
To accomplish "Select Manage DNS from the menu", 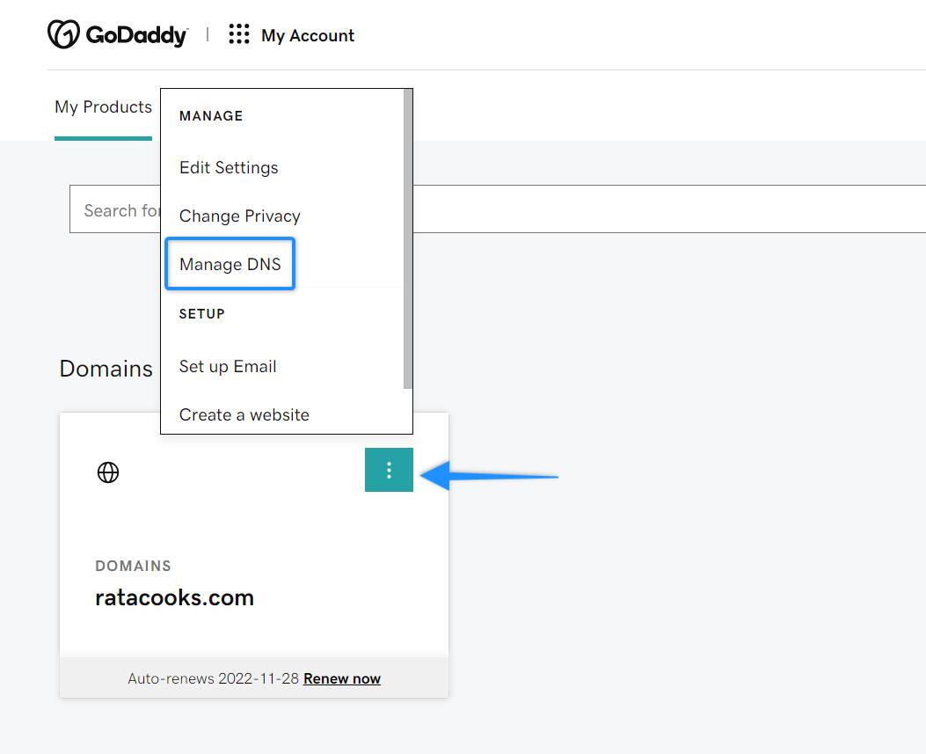I will pyautogui.click(x=230, y=264).
